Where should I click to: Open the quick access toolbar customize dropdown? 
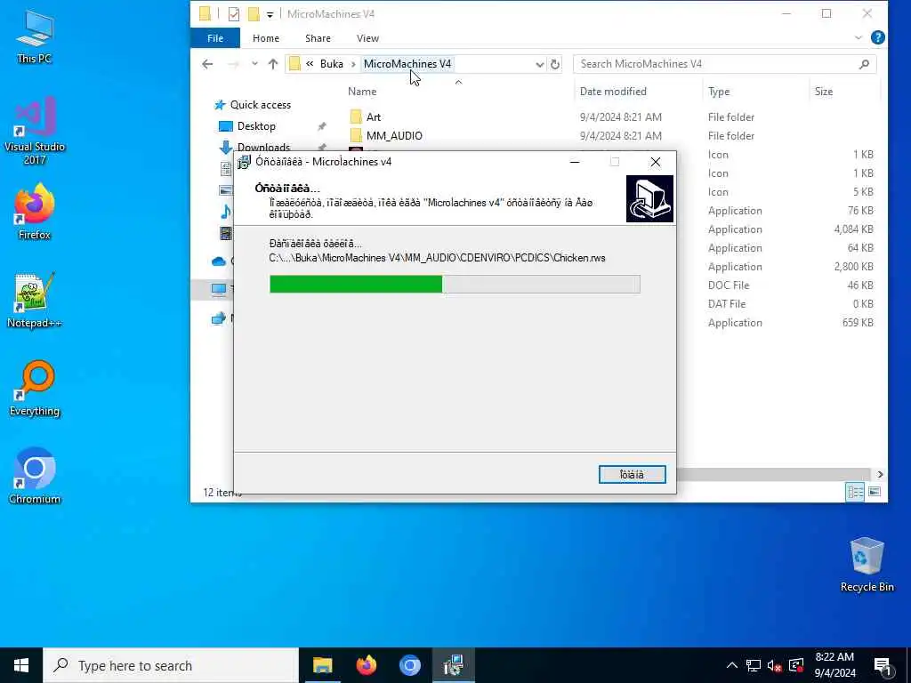pos(270,14)
